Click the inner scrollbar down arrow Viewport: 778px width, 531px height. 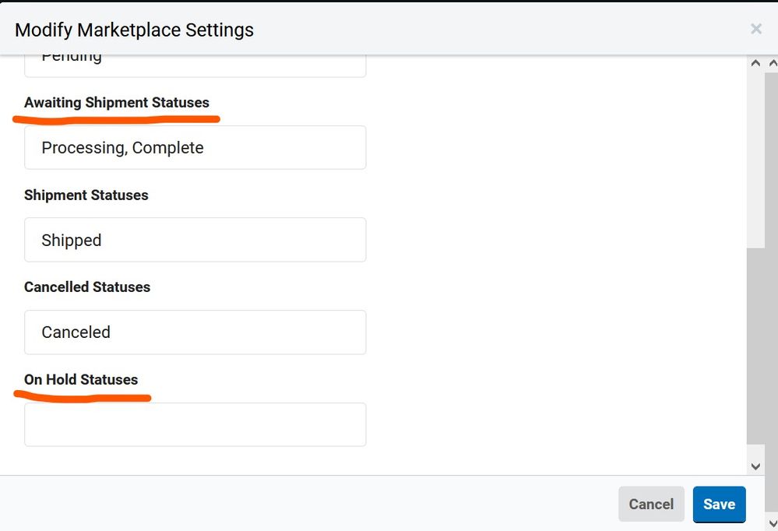coord(755,465)
